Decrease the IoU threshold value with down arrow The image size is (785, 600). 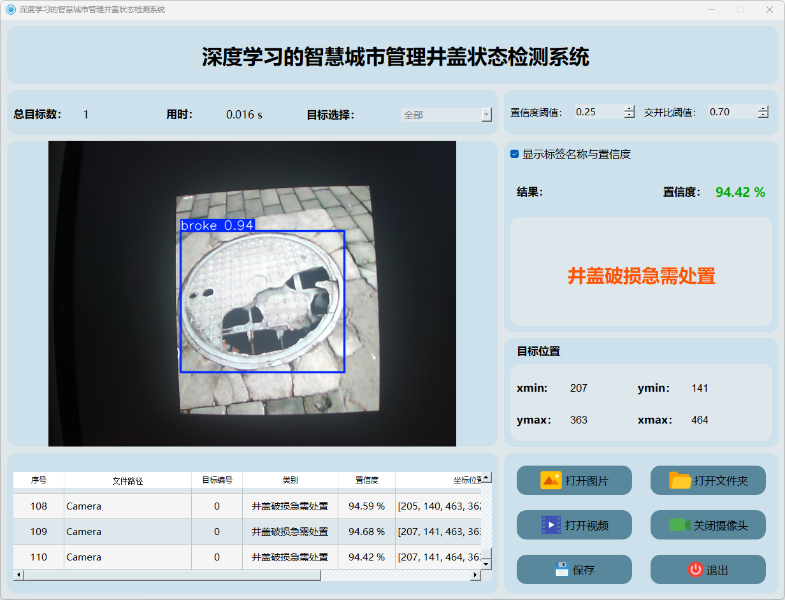(x=763, y=115)
